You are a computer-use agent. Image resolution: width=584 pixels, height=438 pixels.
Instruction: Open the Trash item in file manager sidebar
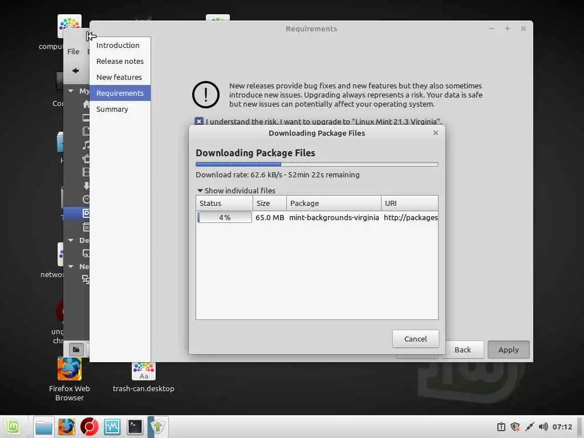[x=86, y=227]
